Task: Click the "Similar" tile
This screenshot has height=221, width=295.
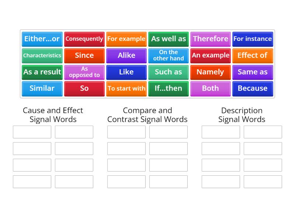Action: pyautogui.click(x=42, y=89)
